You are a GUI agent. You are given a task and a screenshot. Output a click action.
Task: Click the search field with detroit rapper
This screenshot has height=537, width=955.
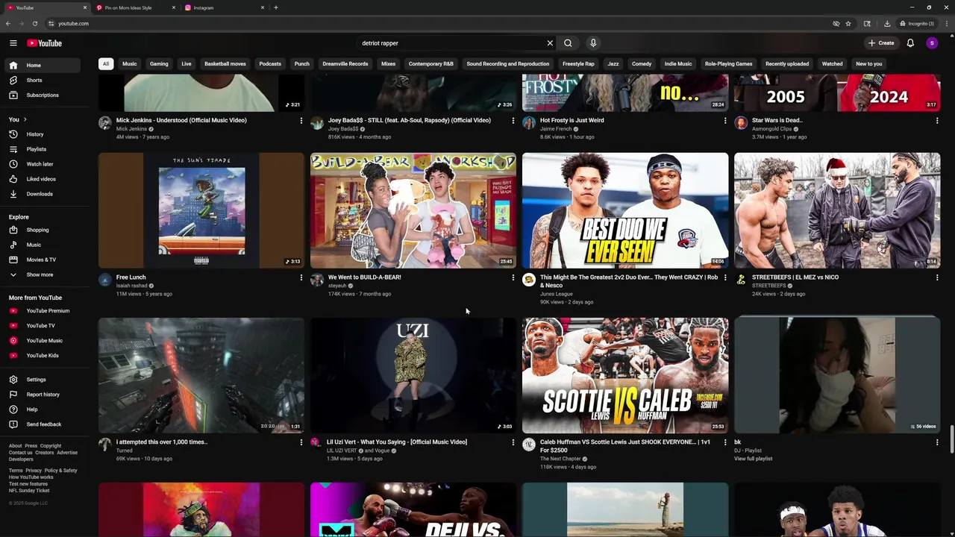pos(451,43)
